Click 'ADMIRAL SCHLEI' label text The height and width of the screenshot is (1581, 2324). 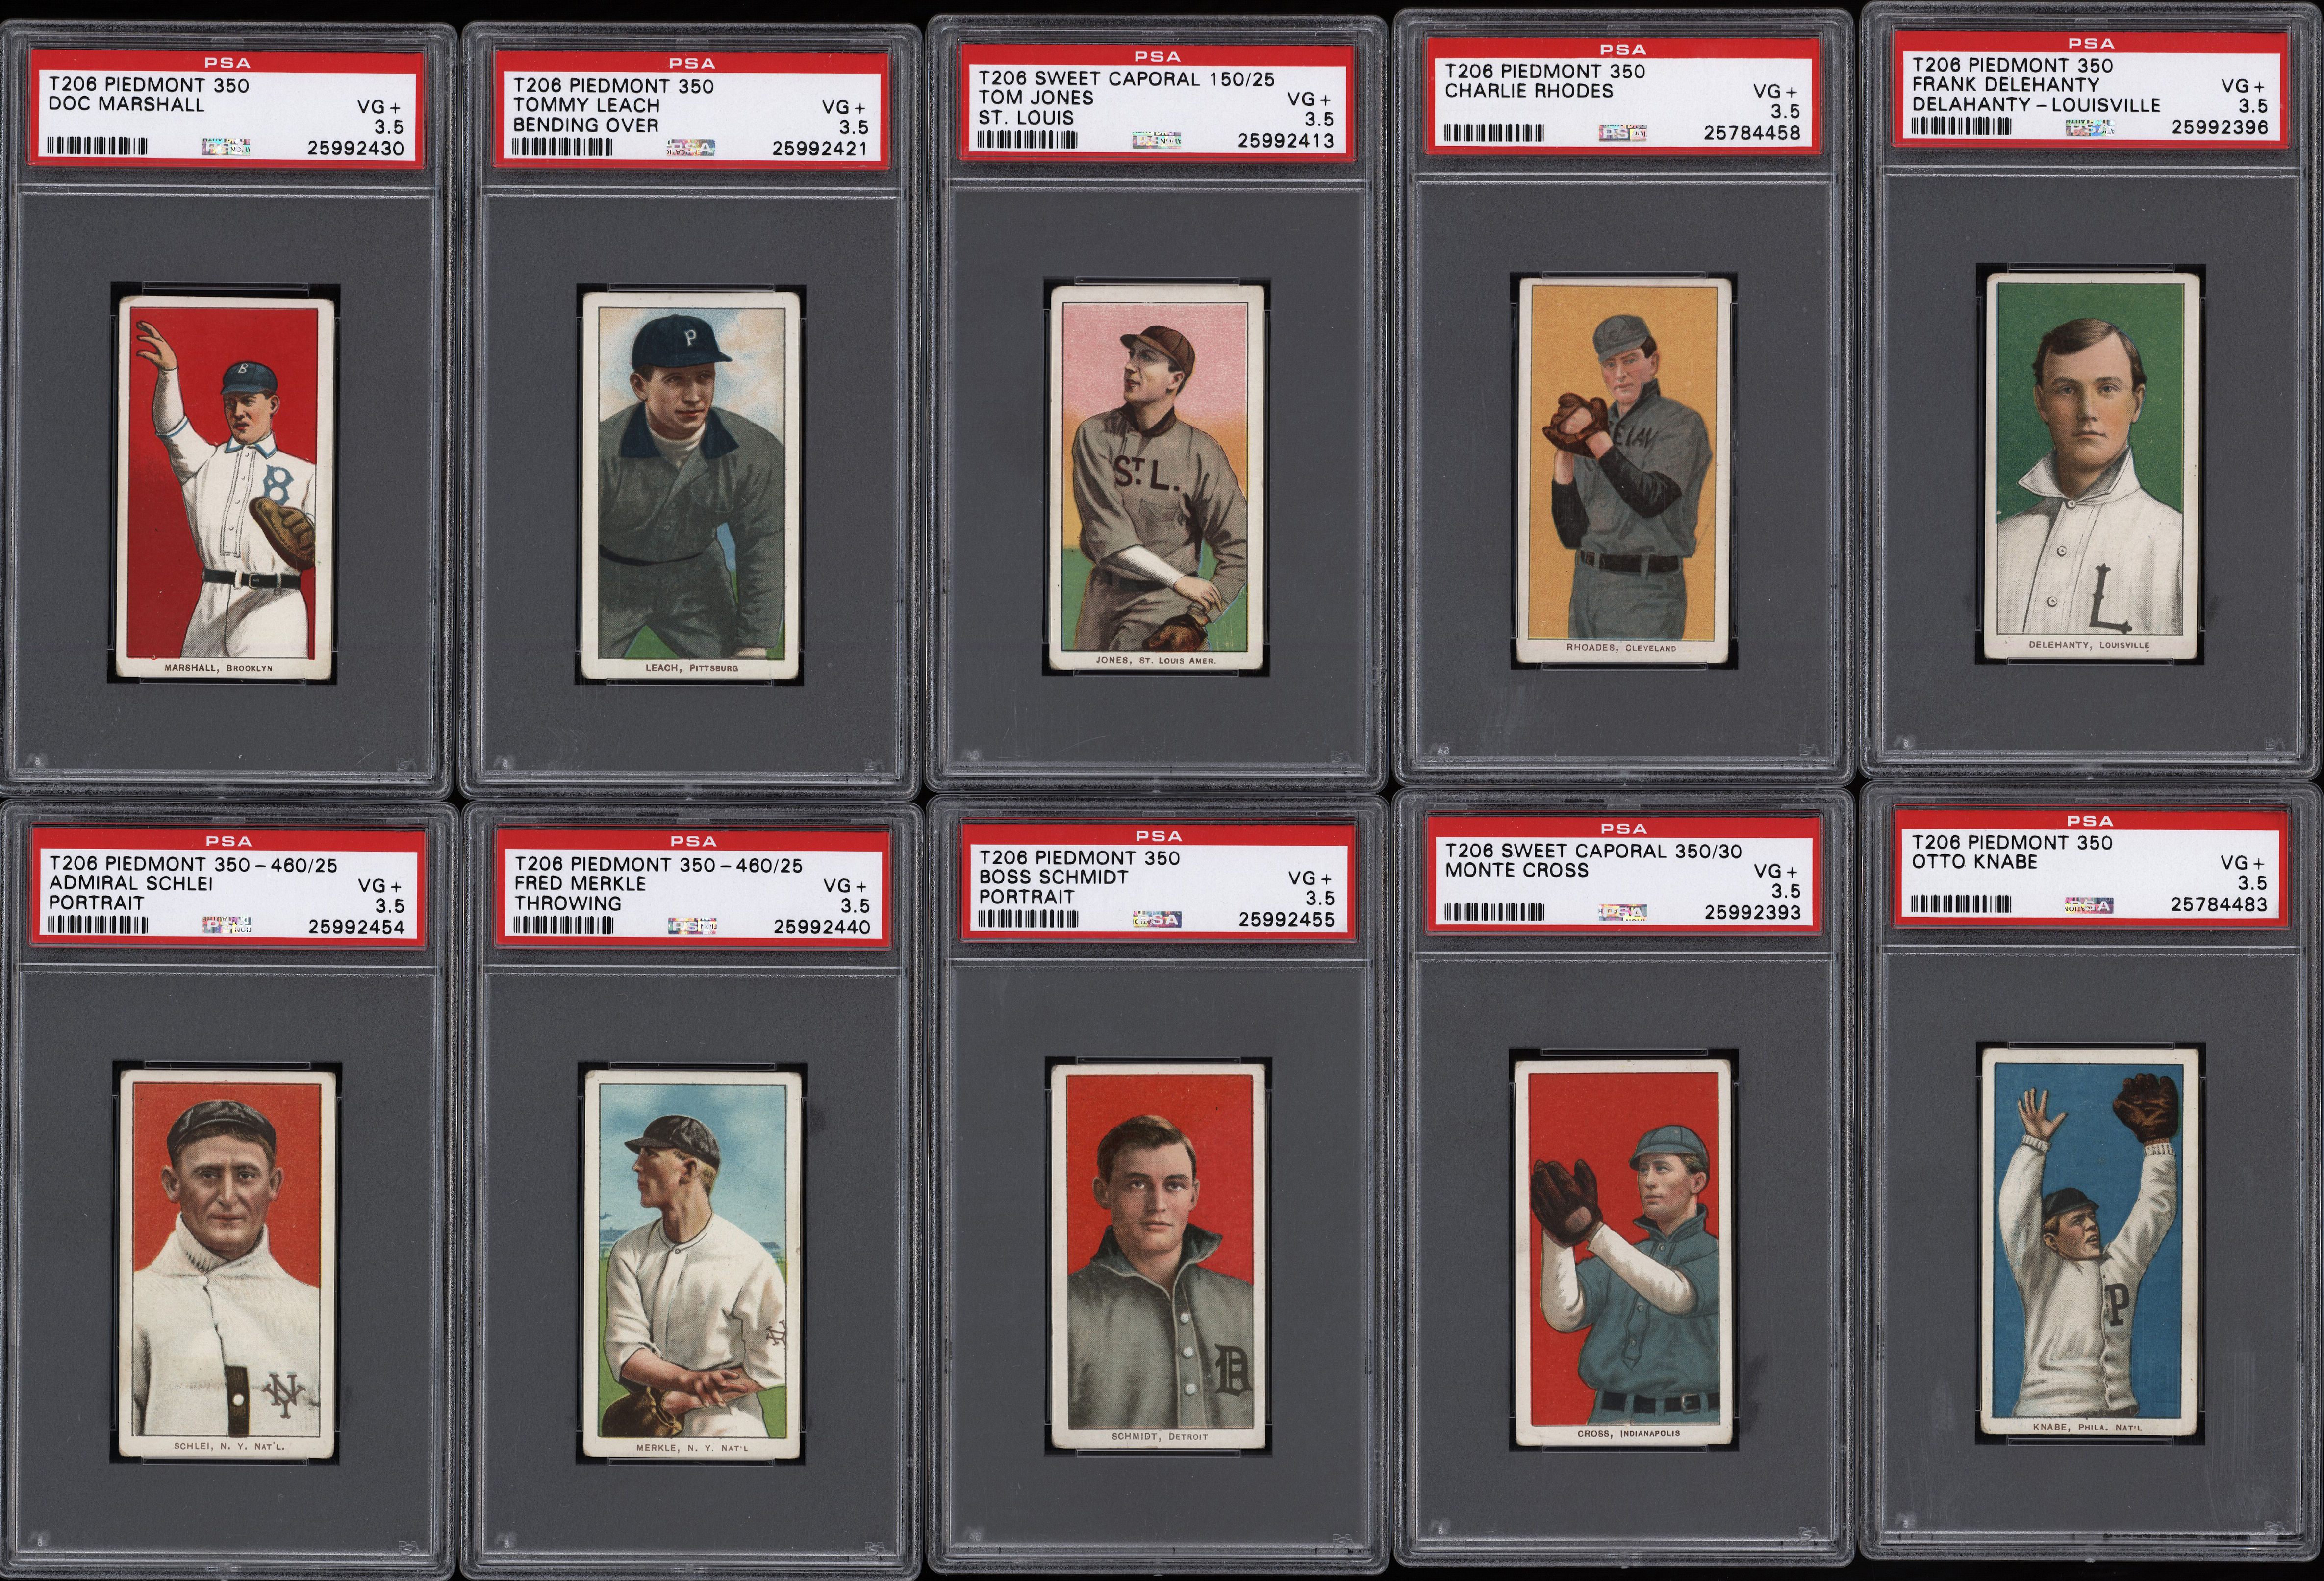131,883
